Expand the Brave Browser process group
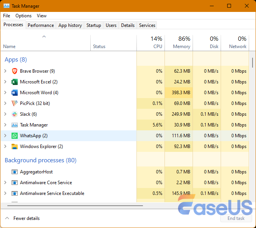This screenshot has width=256, height=228. (x=5, y=71)
